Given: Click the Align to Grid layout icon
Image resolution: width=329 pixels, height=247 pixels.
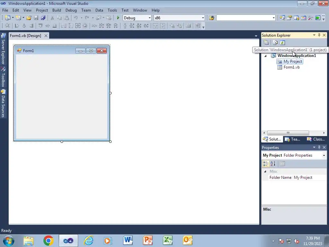Looking at the screenshot, I should click(8, 26).
